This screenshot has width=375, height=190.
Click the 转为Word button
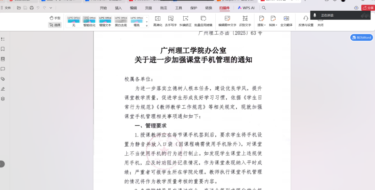click(361, 38)
